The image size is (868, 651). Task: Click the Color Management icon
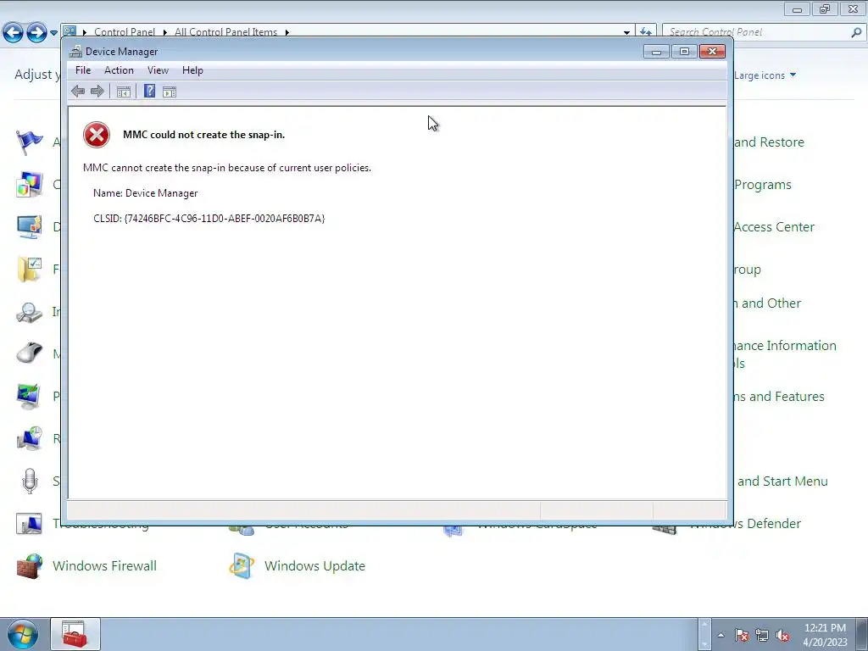[x=30, y=184]
